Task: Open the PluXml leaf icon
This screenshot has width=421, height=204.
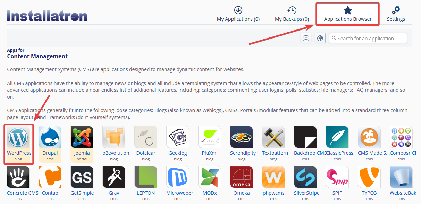Action: tap(210, 137)
